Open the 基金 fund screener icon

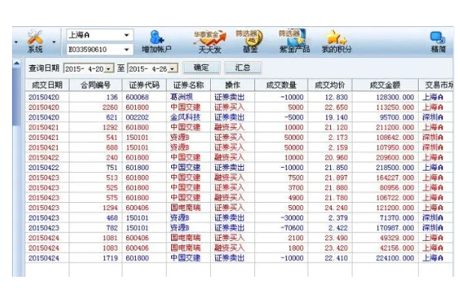tap(249, 42)
